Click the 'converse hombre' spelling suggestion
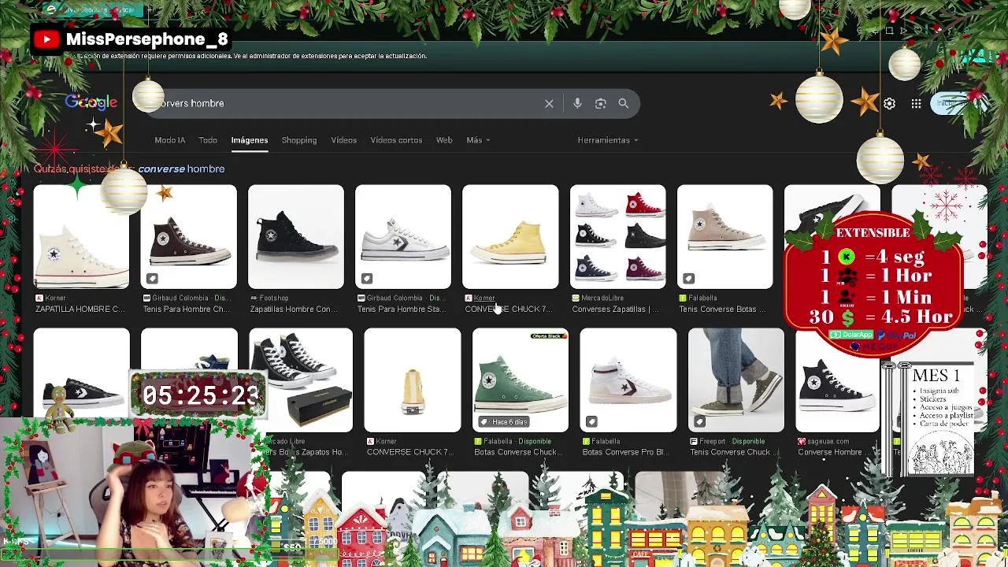The width and height of the screenshot is (1008, 567). click(181, 169)
